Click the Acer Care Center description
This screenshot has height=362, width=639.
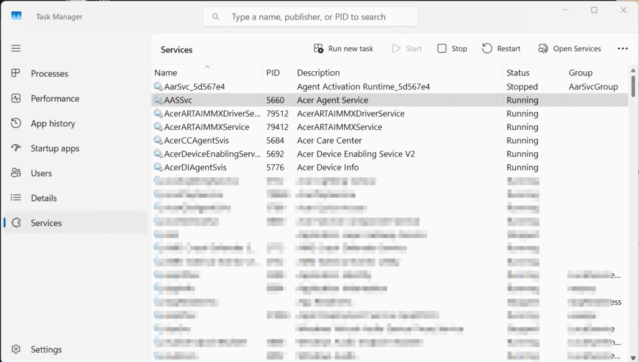tap(329, 140)
